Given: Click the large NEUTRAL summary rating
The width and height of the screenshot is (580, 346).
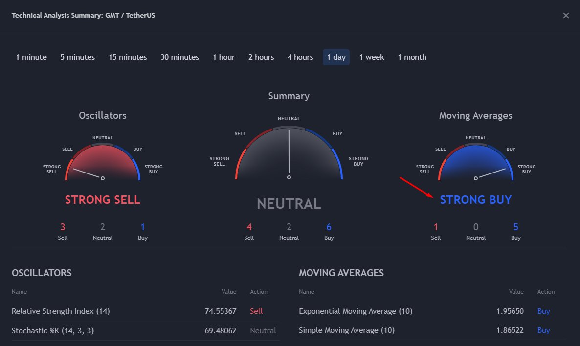Looking at the screenshot, I should click(289, 204).
